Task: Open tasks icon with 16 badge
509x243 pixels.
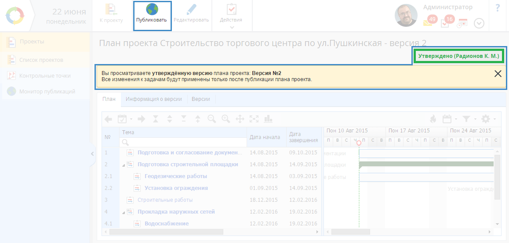Action: 445,22
